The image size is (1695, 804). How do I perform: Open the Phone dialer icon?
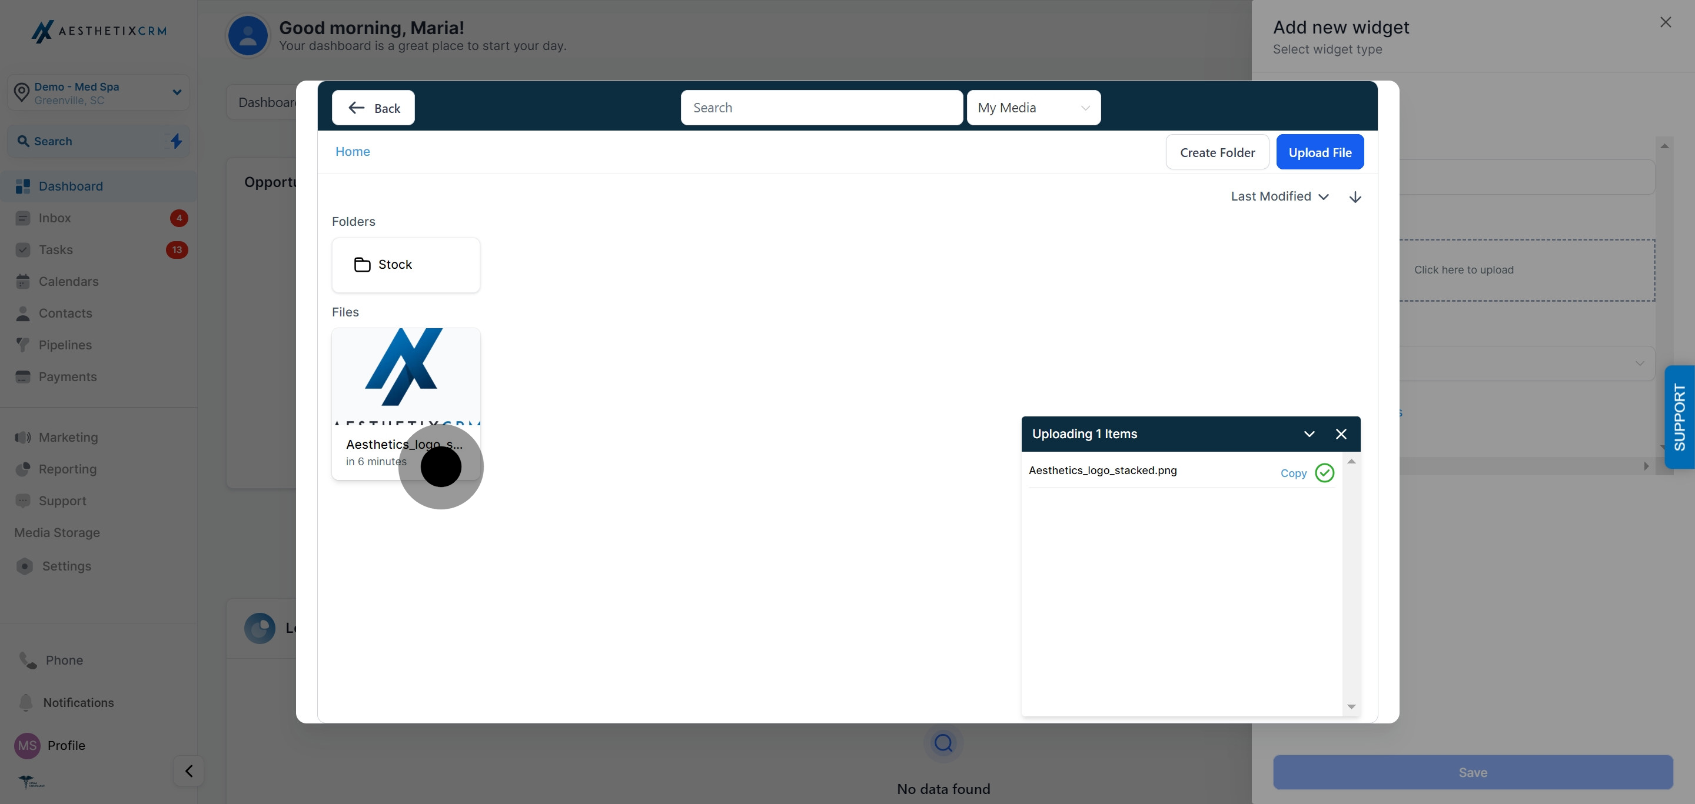[x=28, y=660]
